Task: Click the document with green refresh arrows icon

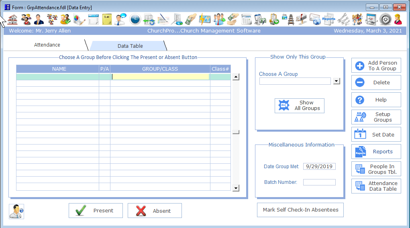Action: [x=149, y=20]
